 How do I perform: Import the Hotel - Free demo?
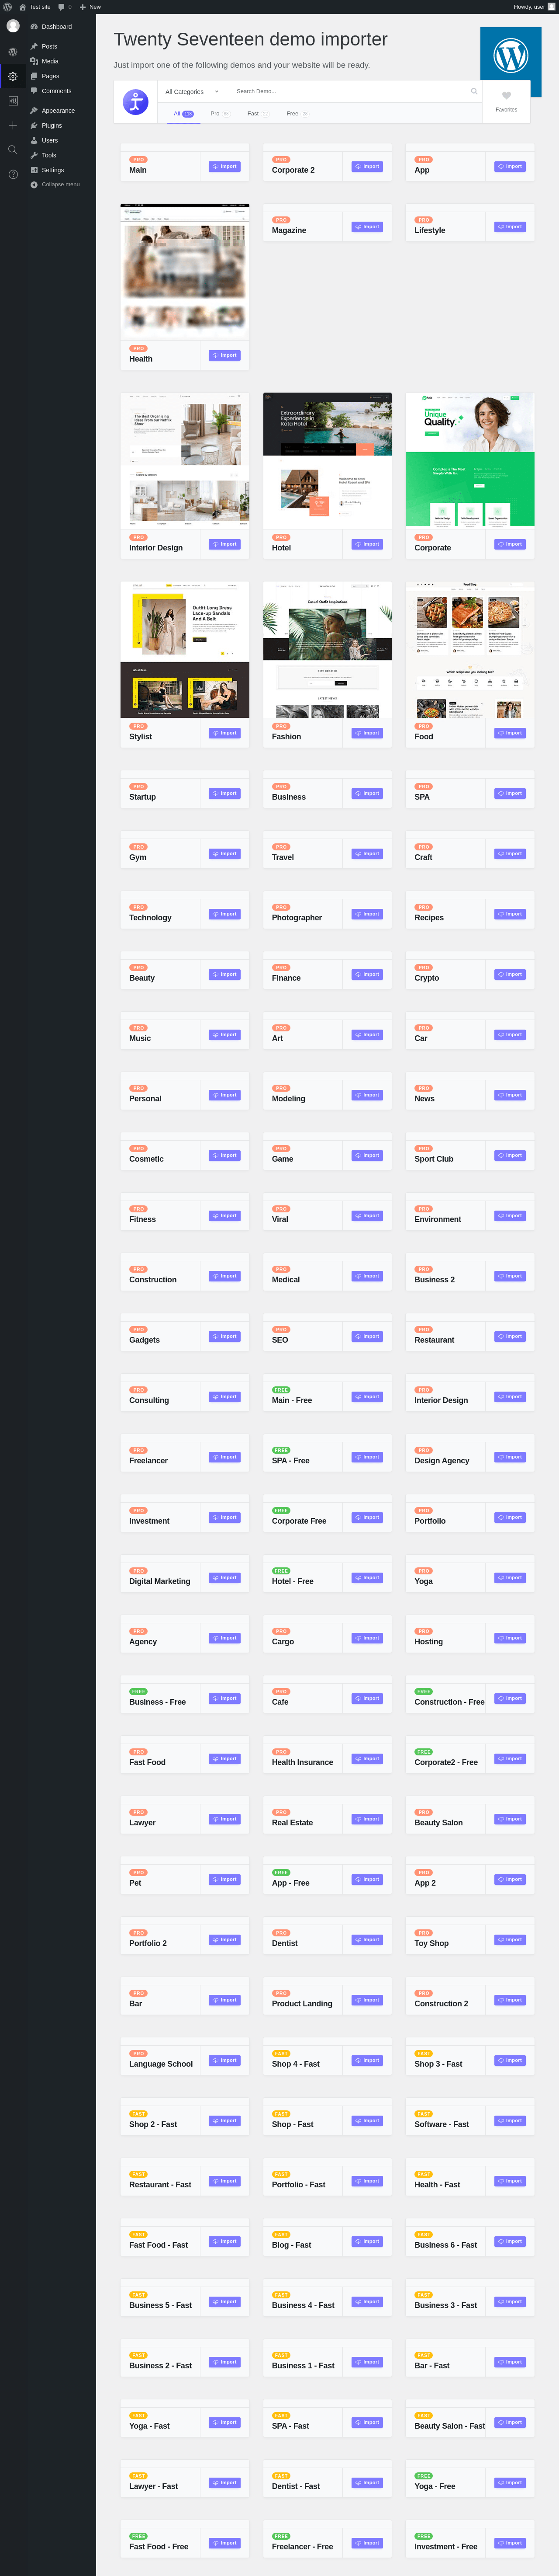367,1577
